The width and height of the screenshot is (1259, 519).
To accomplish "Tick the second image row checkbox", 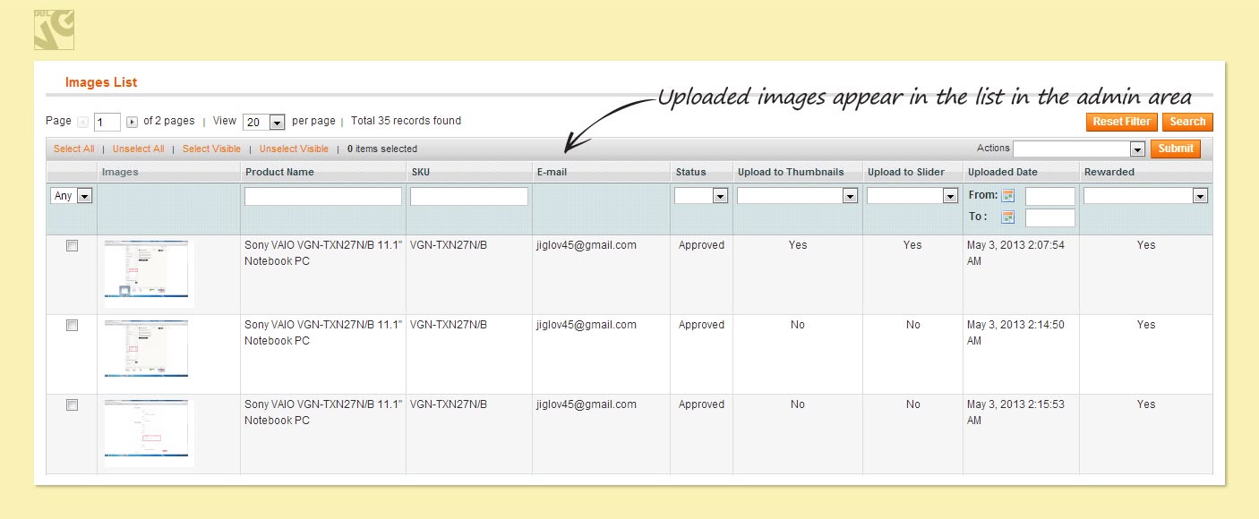I will pyautogui.click(x=72, y=326).
